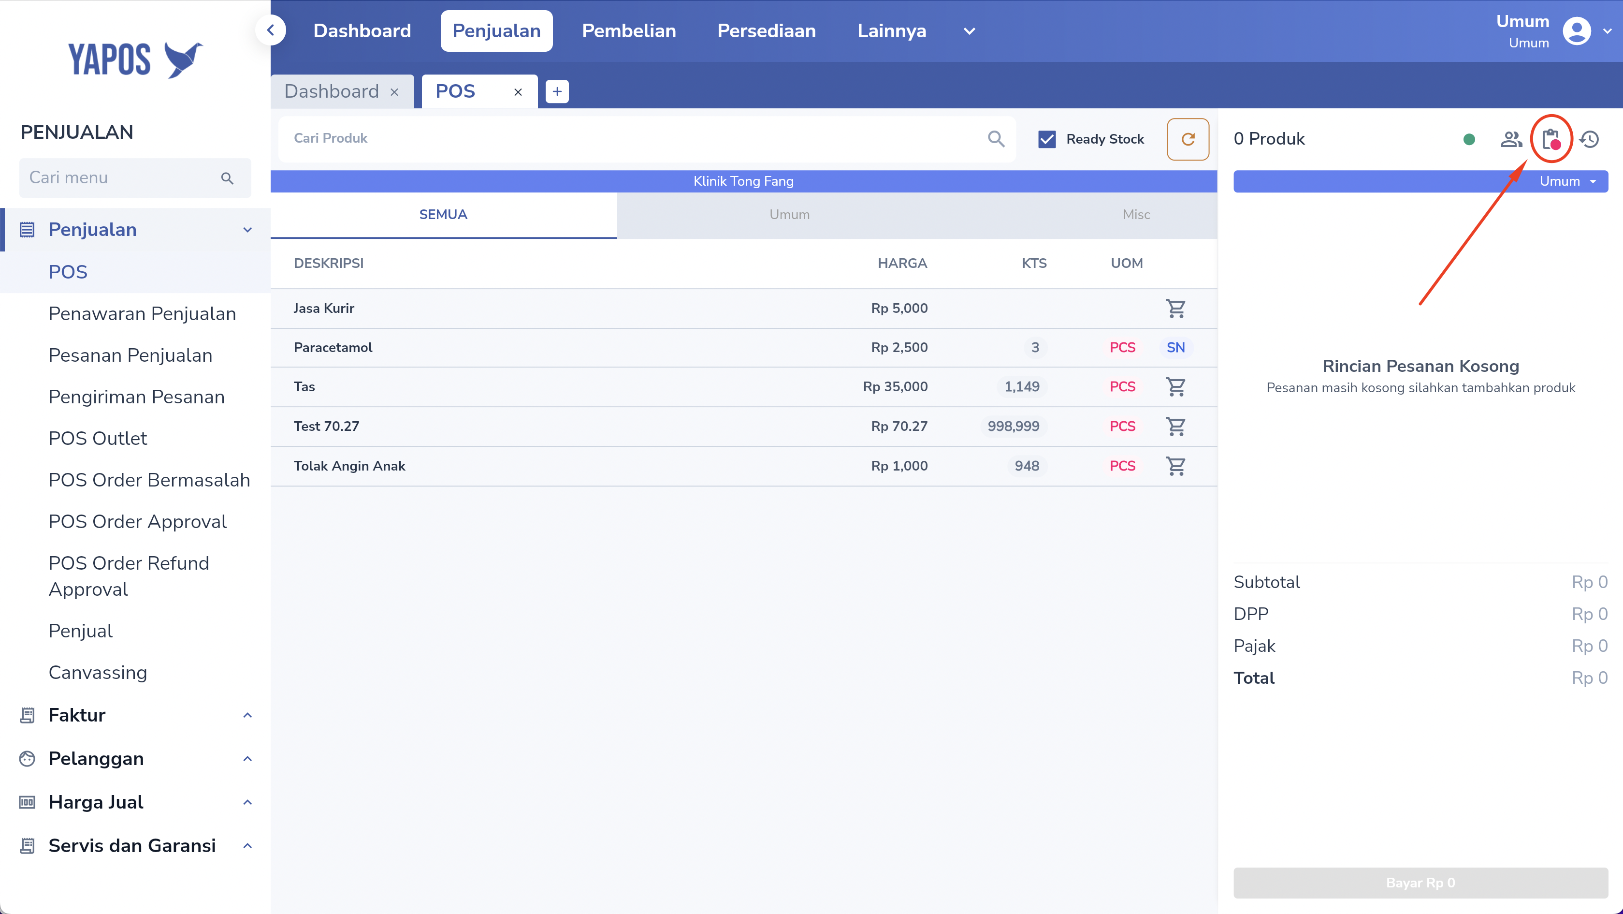
Task: Click the Tas quantity 1,149
Action: tap(1021, 386)
